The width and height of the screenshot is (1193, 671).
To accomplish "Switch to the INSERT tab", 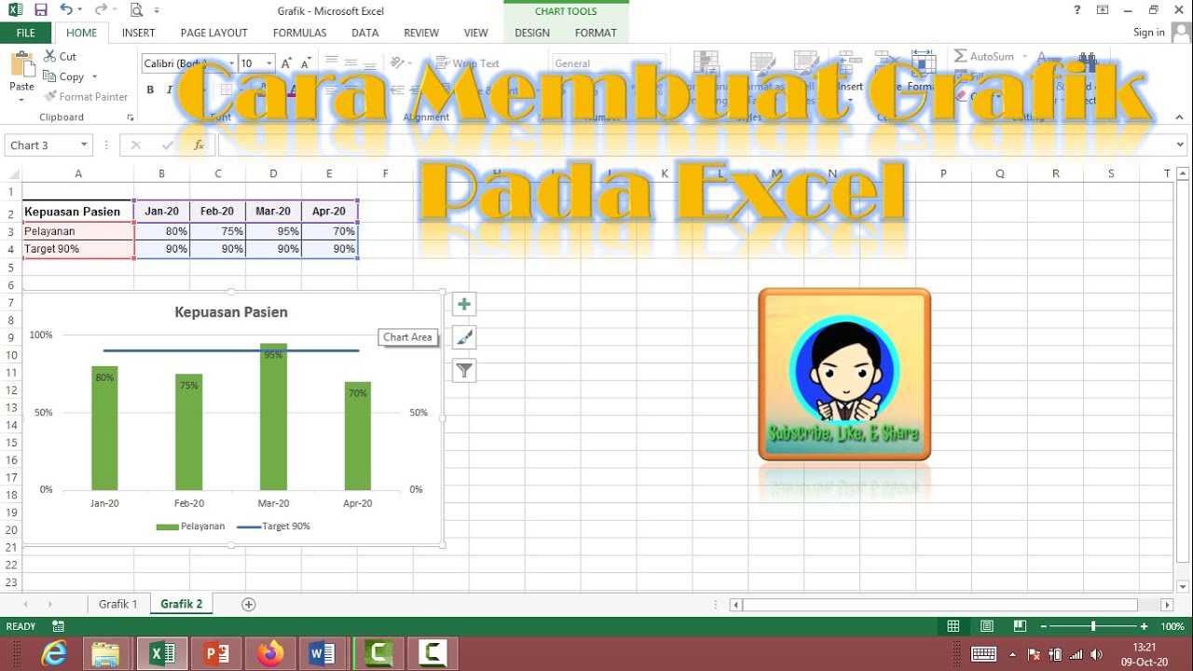I will coord(139,33).
